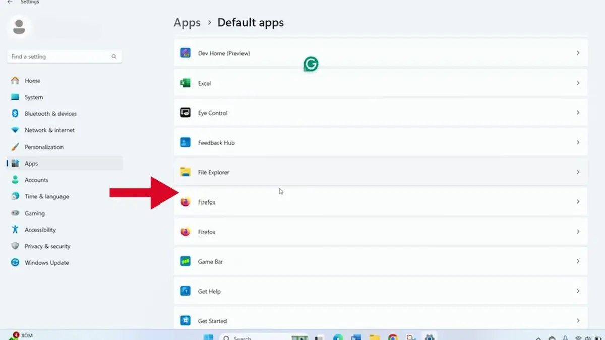This screenshot has height=340, width=605.
Task: Click the Get Started app icon
Action: (x=186, y=321)
